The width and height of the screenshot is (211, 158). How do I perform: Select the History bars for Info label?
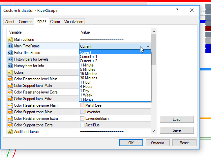coord(29,66)
